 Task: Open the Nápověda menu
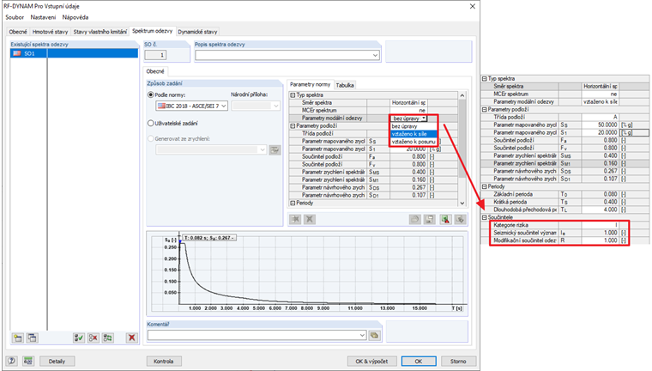75,17
